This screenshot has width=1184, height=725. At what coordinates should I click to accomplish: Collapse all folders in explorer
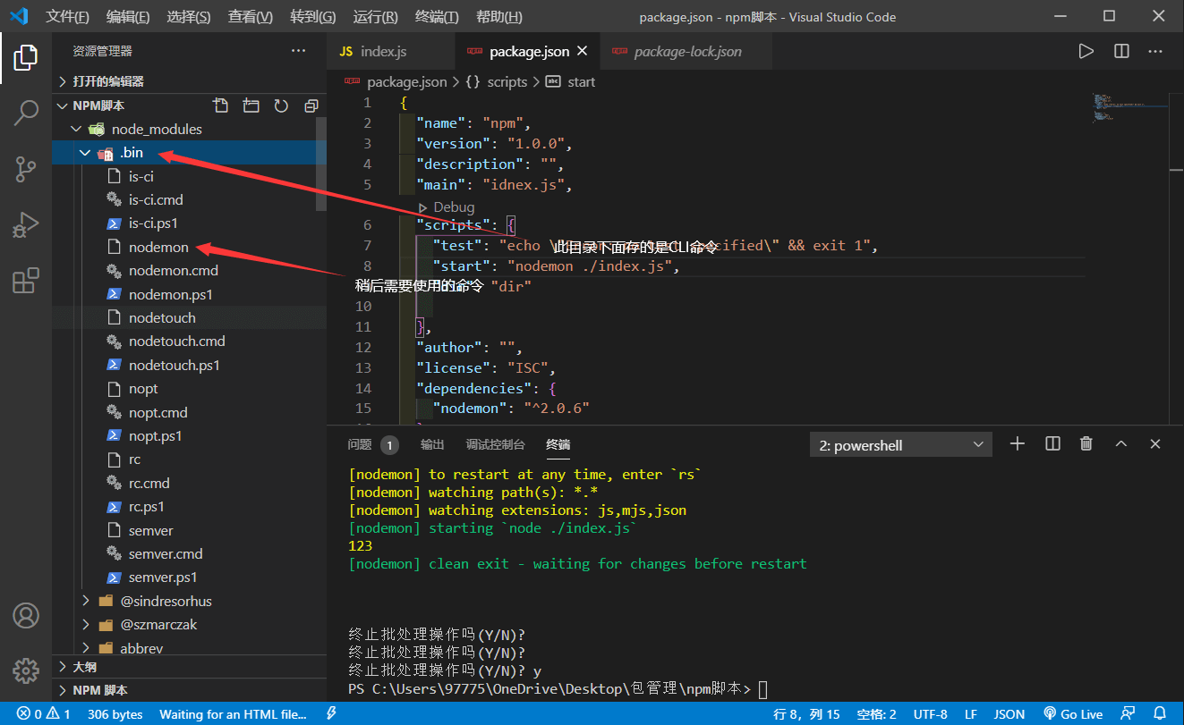(x=311, y=105)
